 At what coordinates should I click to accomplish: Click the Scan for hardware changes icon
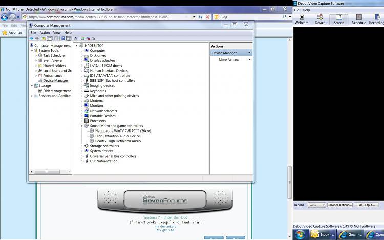[x=76, y=38]
